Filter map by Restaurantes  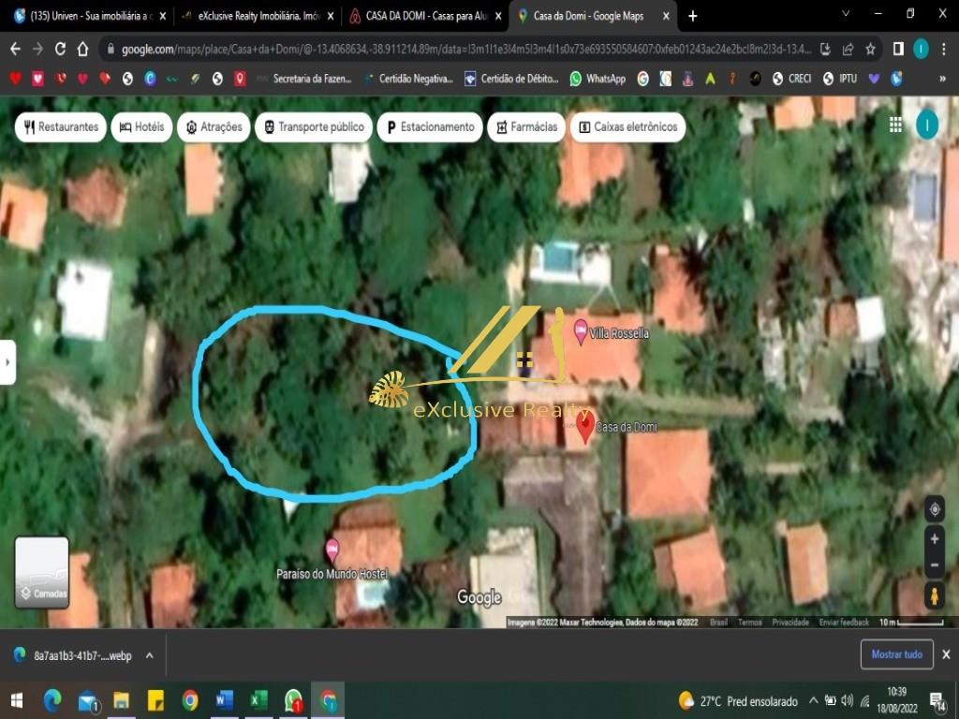pyautogui.click(x=61, y=127)
